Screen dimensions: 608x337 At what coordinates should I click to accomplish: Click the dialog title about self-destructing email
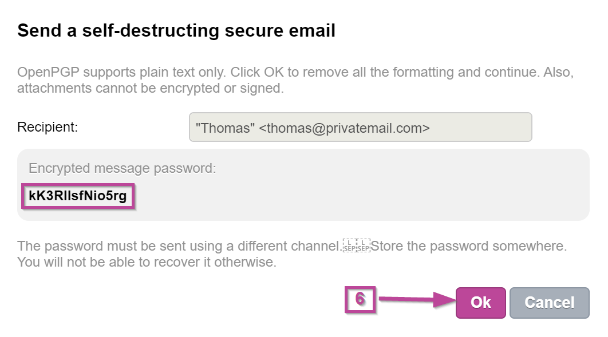pyautogui.click(x=176, y=30)
